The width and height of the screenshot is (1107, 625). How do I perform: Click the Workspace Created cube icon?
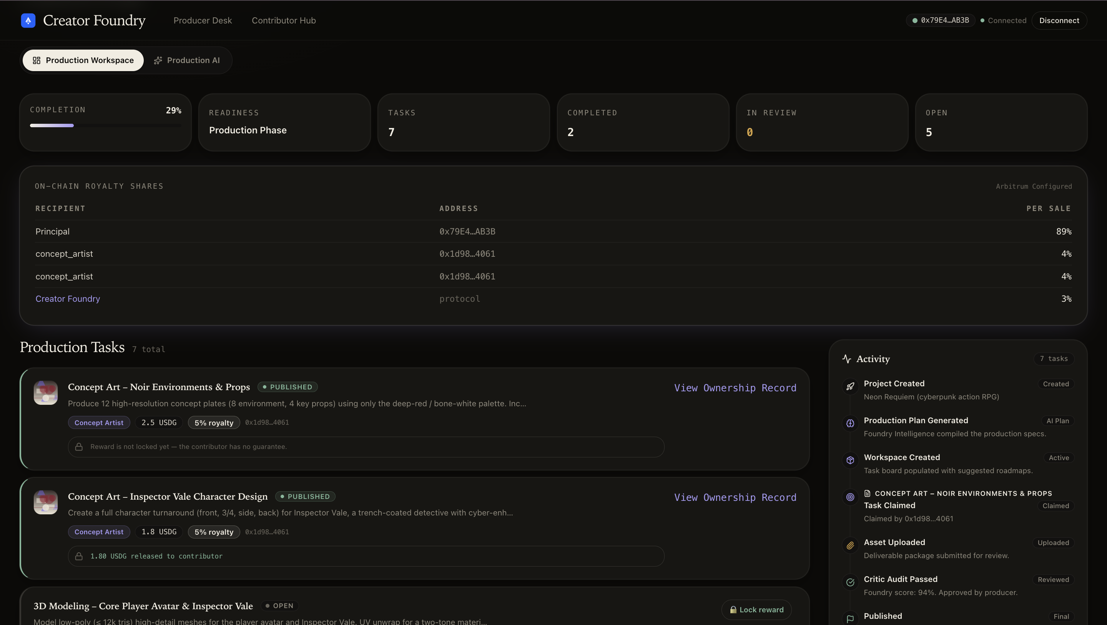point(850,460)
